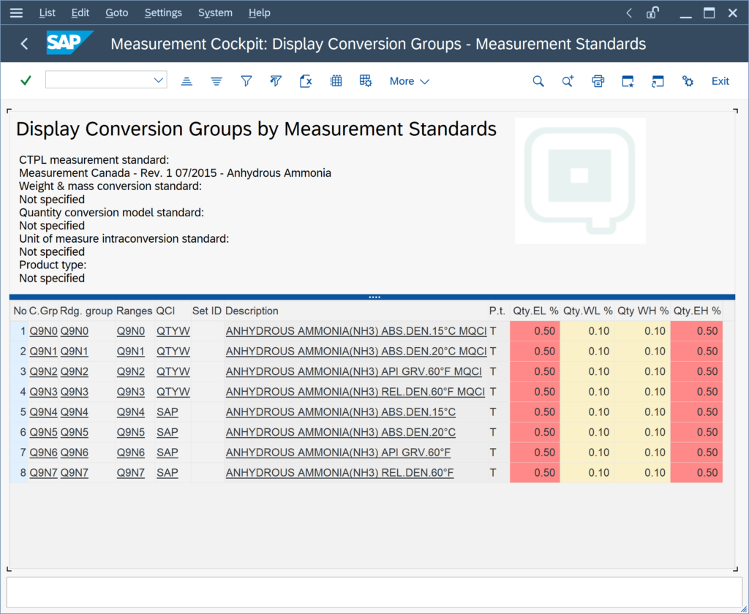Open the System menu
The height and width of the screenshot is (614, 749).
click(215, 13)
